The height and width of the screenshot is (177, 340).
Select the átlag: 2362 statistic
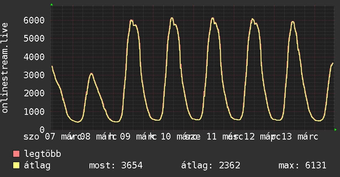[x=211, y=165]
